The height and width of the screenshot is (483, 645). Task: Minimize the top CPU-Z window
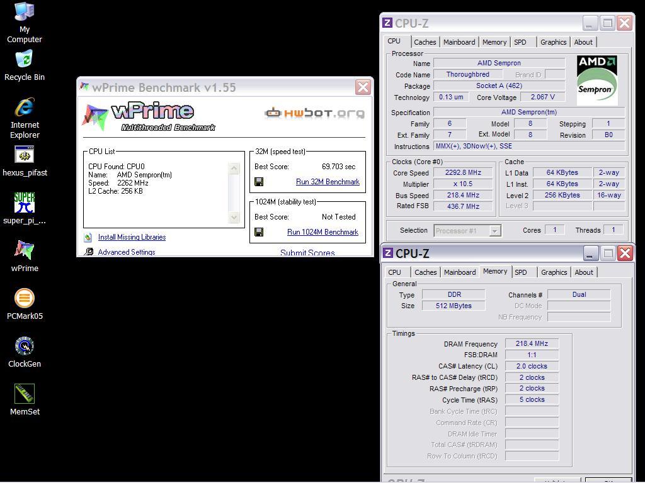pos(590,23)
